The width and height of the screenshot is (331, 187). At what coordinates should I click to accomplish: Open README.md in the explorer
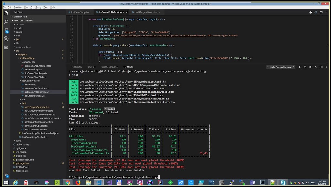[22, 167]
